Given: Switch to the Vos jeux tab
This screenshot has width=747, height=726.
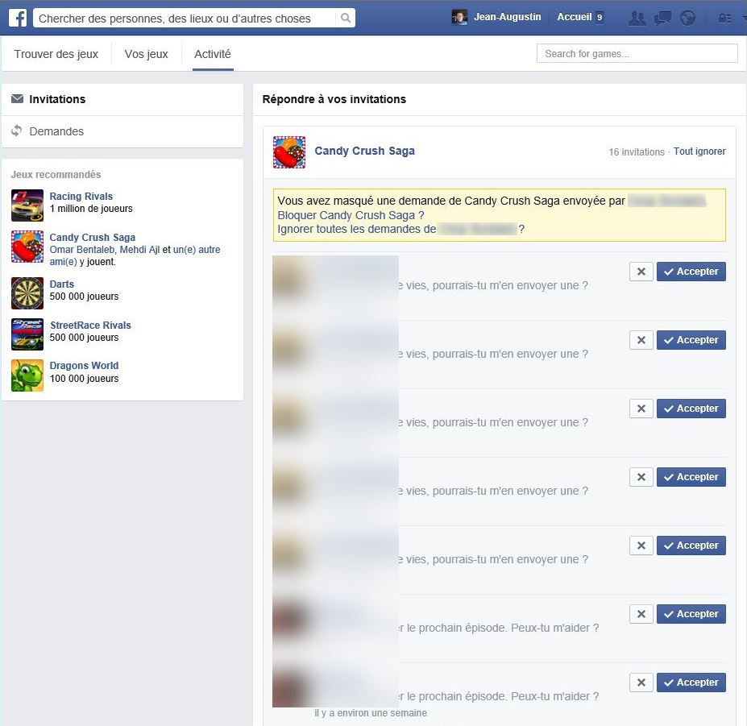Looking at the screenshot, I should pyautogui.click(x=146, y=54).
